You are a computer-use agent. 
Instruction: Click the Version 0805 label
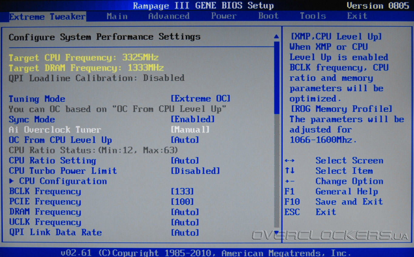378,5
